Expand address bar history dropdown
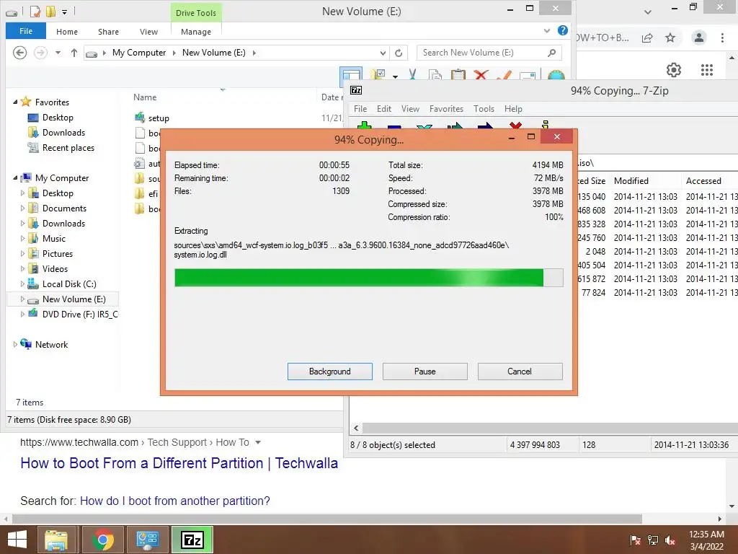Image resolution: width=738 pixels, height=554 pixels. (x=383, y=53)
